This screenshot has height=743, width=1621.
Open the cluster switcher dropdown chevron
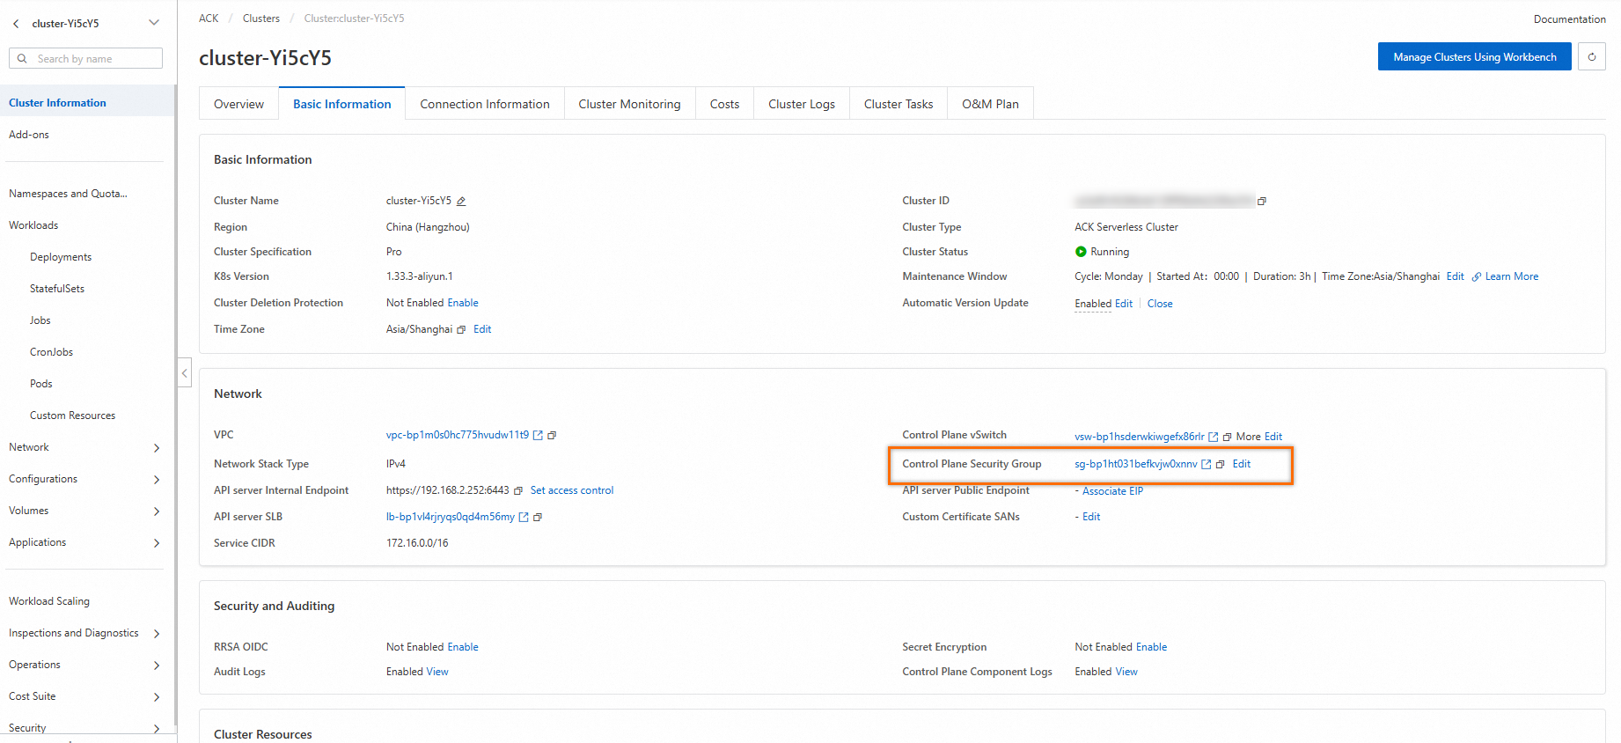154,23
